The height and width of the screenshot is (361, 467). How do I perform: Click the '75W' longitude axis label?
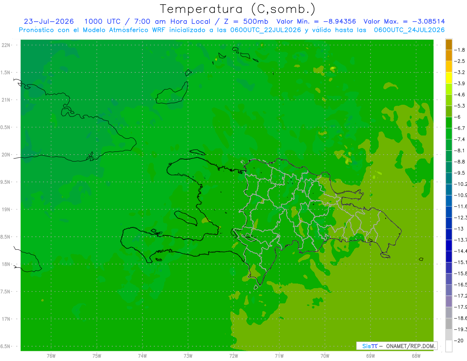click(97, 356)
